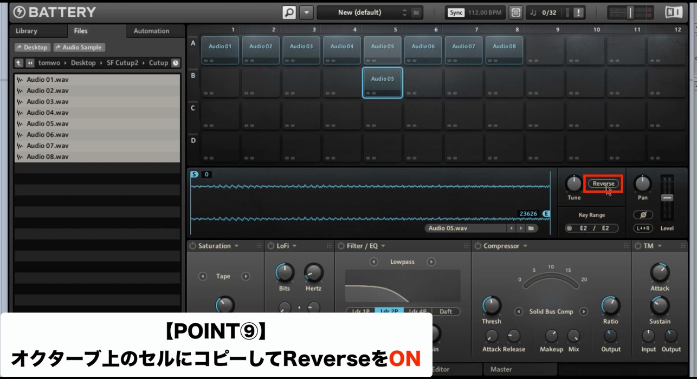This screenshot has width=697, height=379.
Task: Toggle the Reverse button
Action: click(x=603, y=184)
